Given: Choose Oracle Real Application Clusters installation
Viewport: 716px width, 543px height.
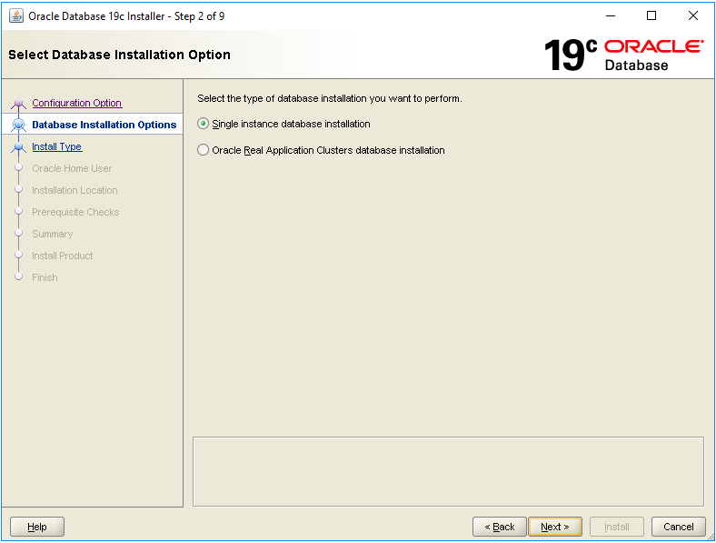Looking at the screenshot, I should (204, 150).
